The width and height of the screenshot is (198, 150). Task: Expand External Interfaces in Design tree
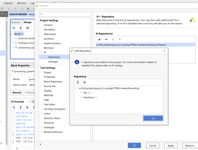tap(13, 38)
